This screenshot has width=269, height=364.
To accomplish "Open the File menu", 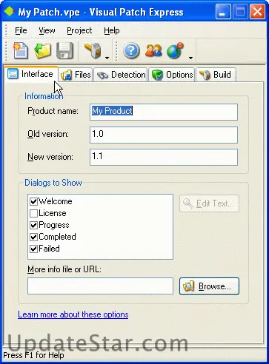I will (x=21, y=30).
